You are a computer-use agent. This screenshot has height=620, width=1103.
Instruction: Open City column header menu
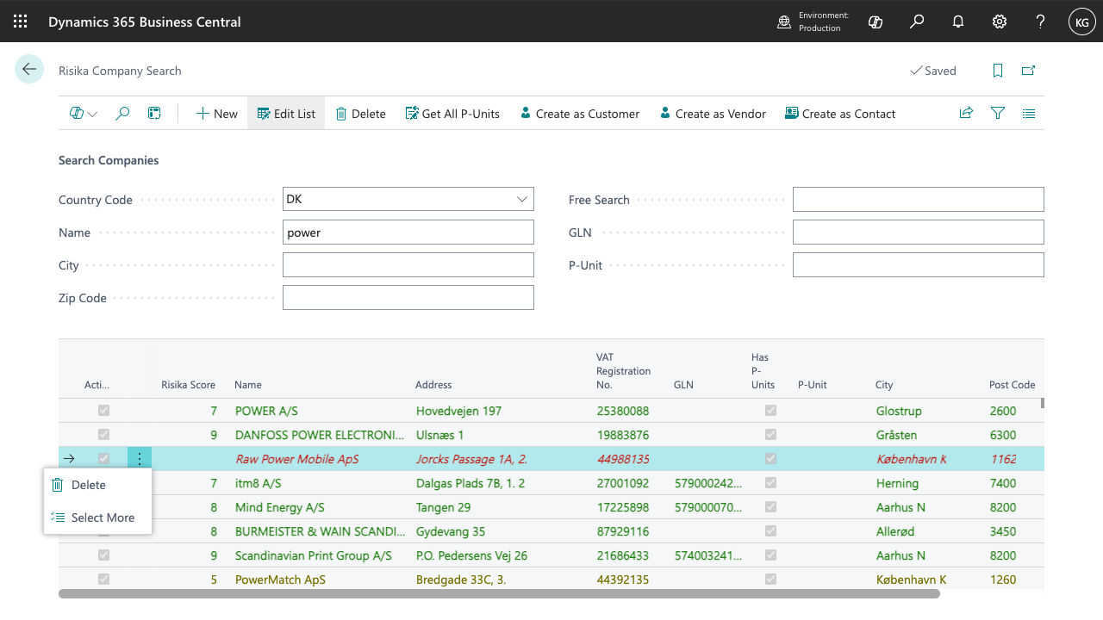tap(884, 385)
